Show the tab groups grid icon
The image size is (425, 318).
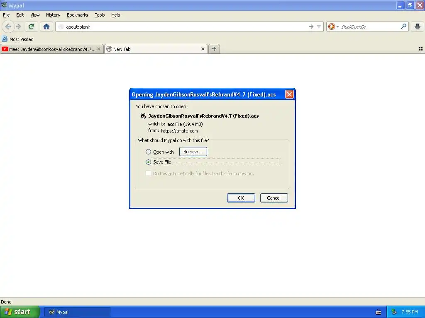421,49
